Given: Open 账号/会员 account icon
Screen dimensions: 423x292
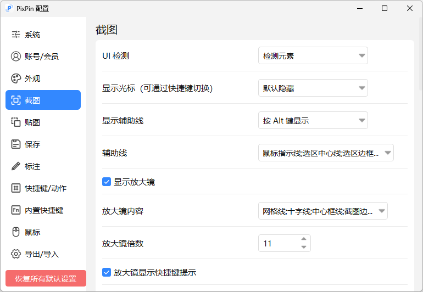Looking at the screenshot, I should pyautogui.click(x=16, y=57).
